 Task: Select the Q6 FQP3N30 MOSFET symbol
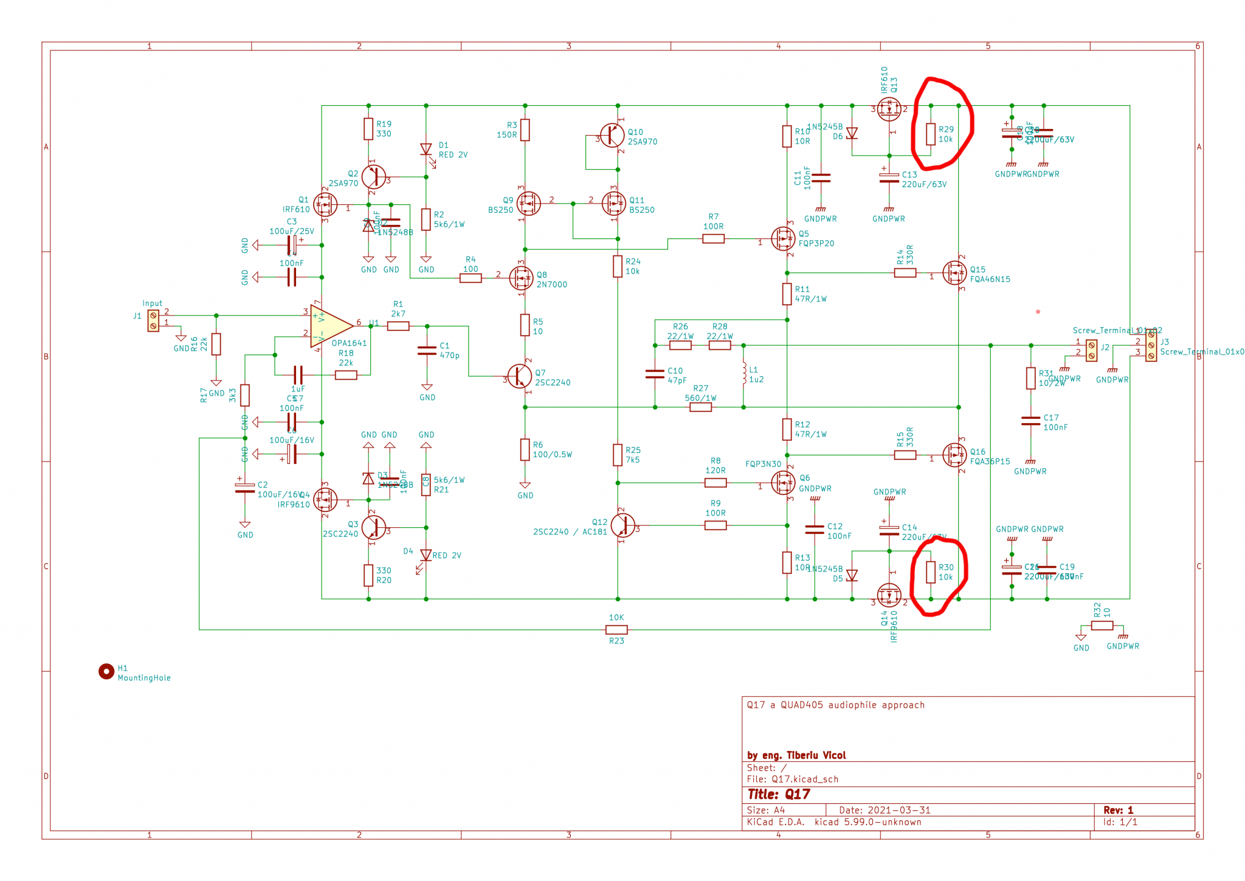pos(783,483)
